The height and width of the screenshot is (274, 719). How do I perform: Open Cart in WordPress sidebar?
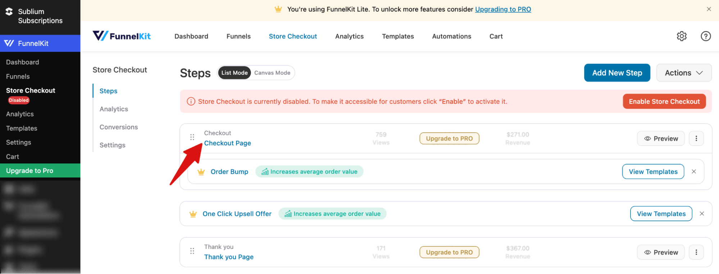pyautogui.click(x=12, y=157)
